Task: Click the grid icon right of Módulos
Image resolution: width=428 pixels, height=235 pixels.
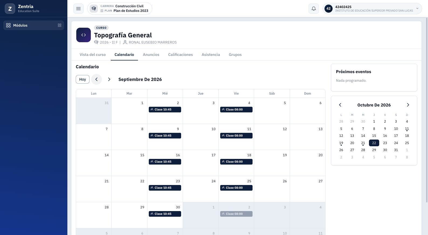Action: click(60, 25)
